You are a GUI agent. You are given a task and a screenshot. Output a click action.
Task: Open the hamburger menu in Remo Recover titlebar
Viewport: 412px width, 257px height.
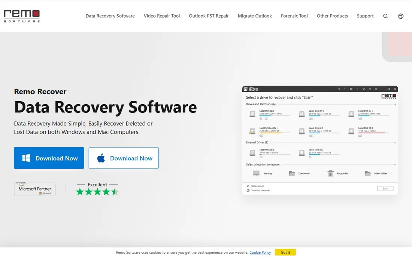[376, 89]
